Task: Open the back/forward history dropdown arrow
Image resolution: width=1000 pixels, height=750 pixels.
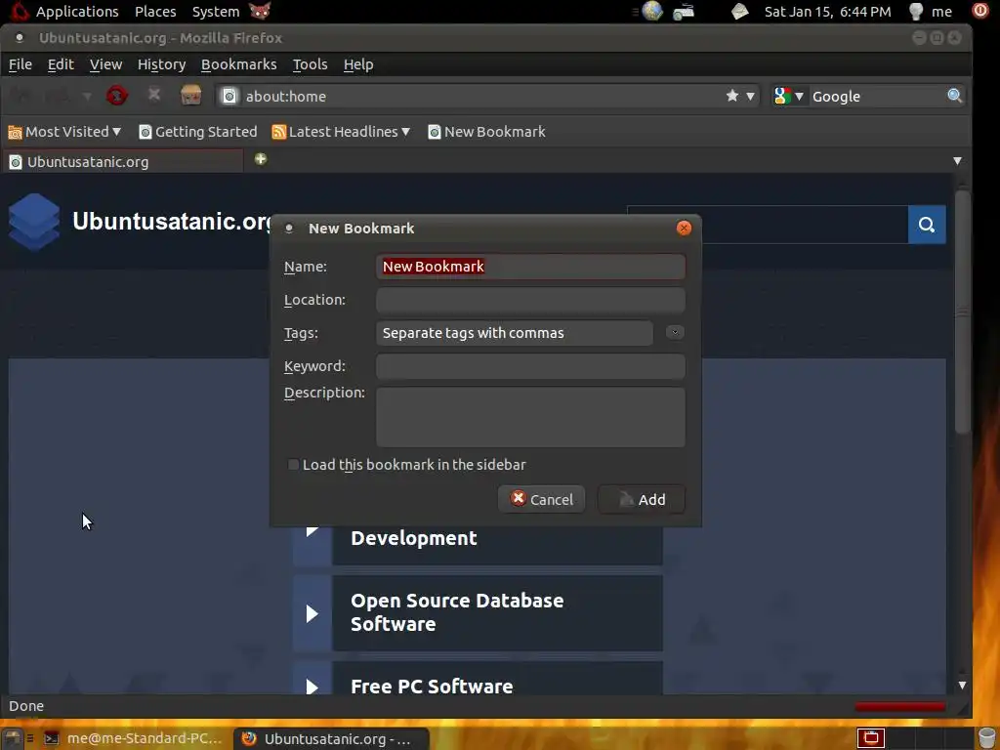Action: [x=87, y=97]
